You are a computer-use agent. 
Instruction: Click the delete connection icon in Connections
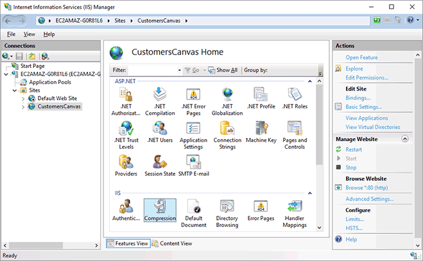[45, 56]
